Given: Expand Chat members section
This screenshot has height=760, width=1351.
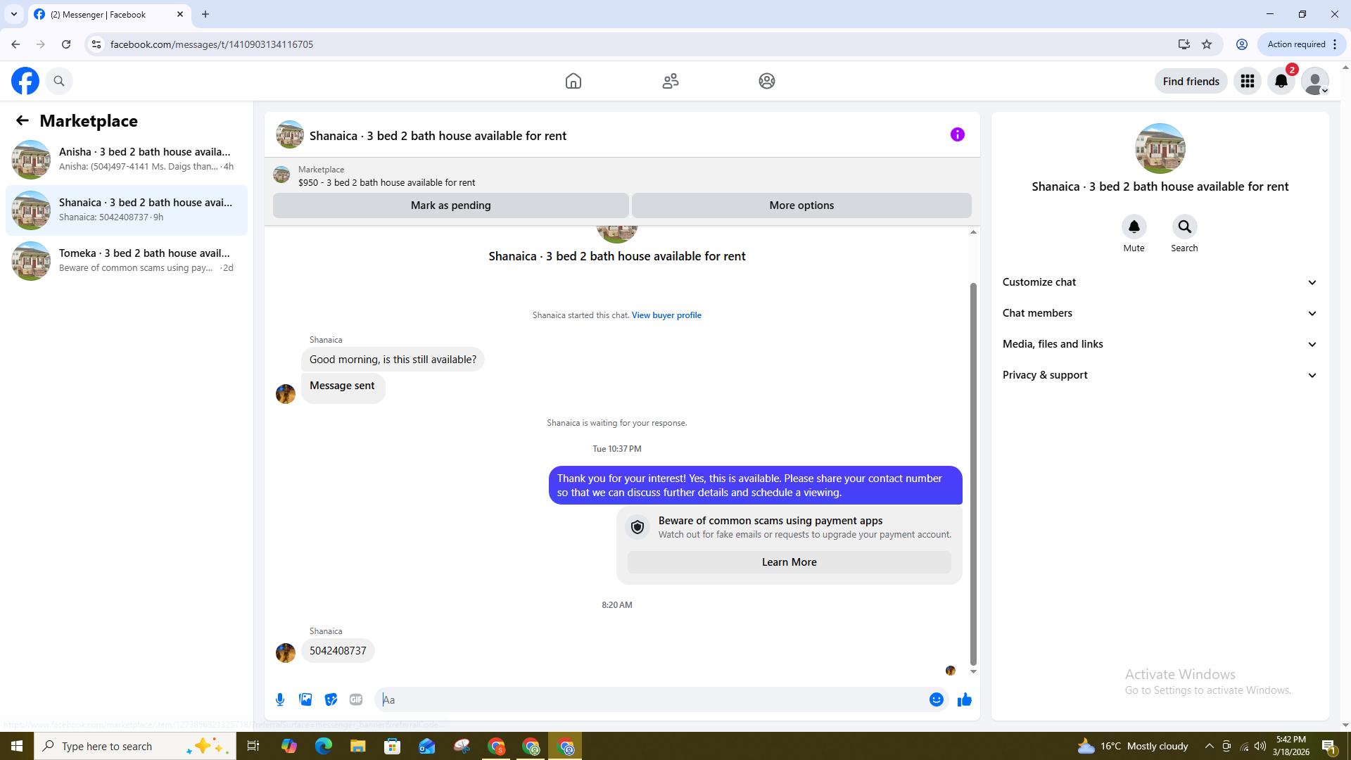Looking at the screenshot, I should click(1160, 313).
